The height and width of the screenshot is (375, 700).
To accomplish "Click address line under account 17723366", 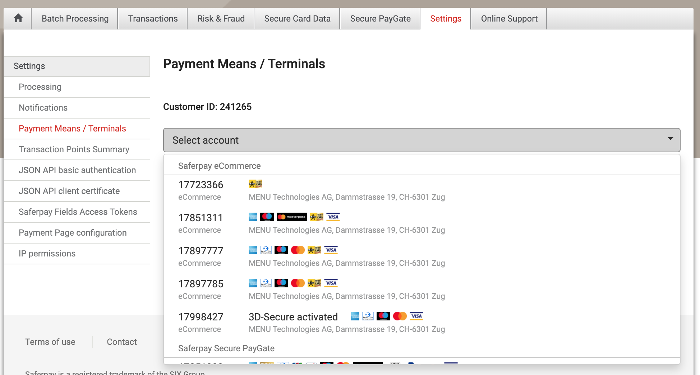I will pos(347,197).
